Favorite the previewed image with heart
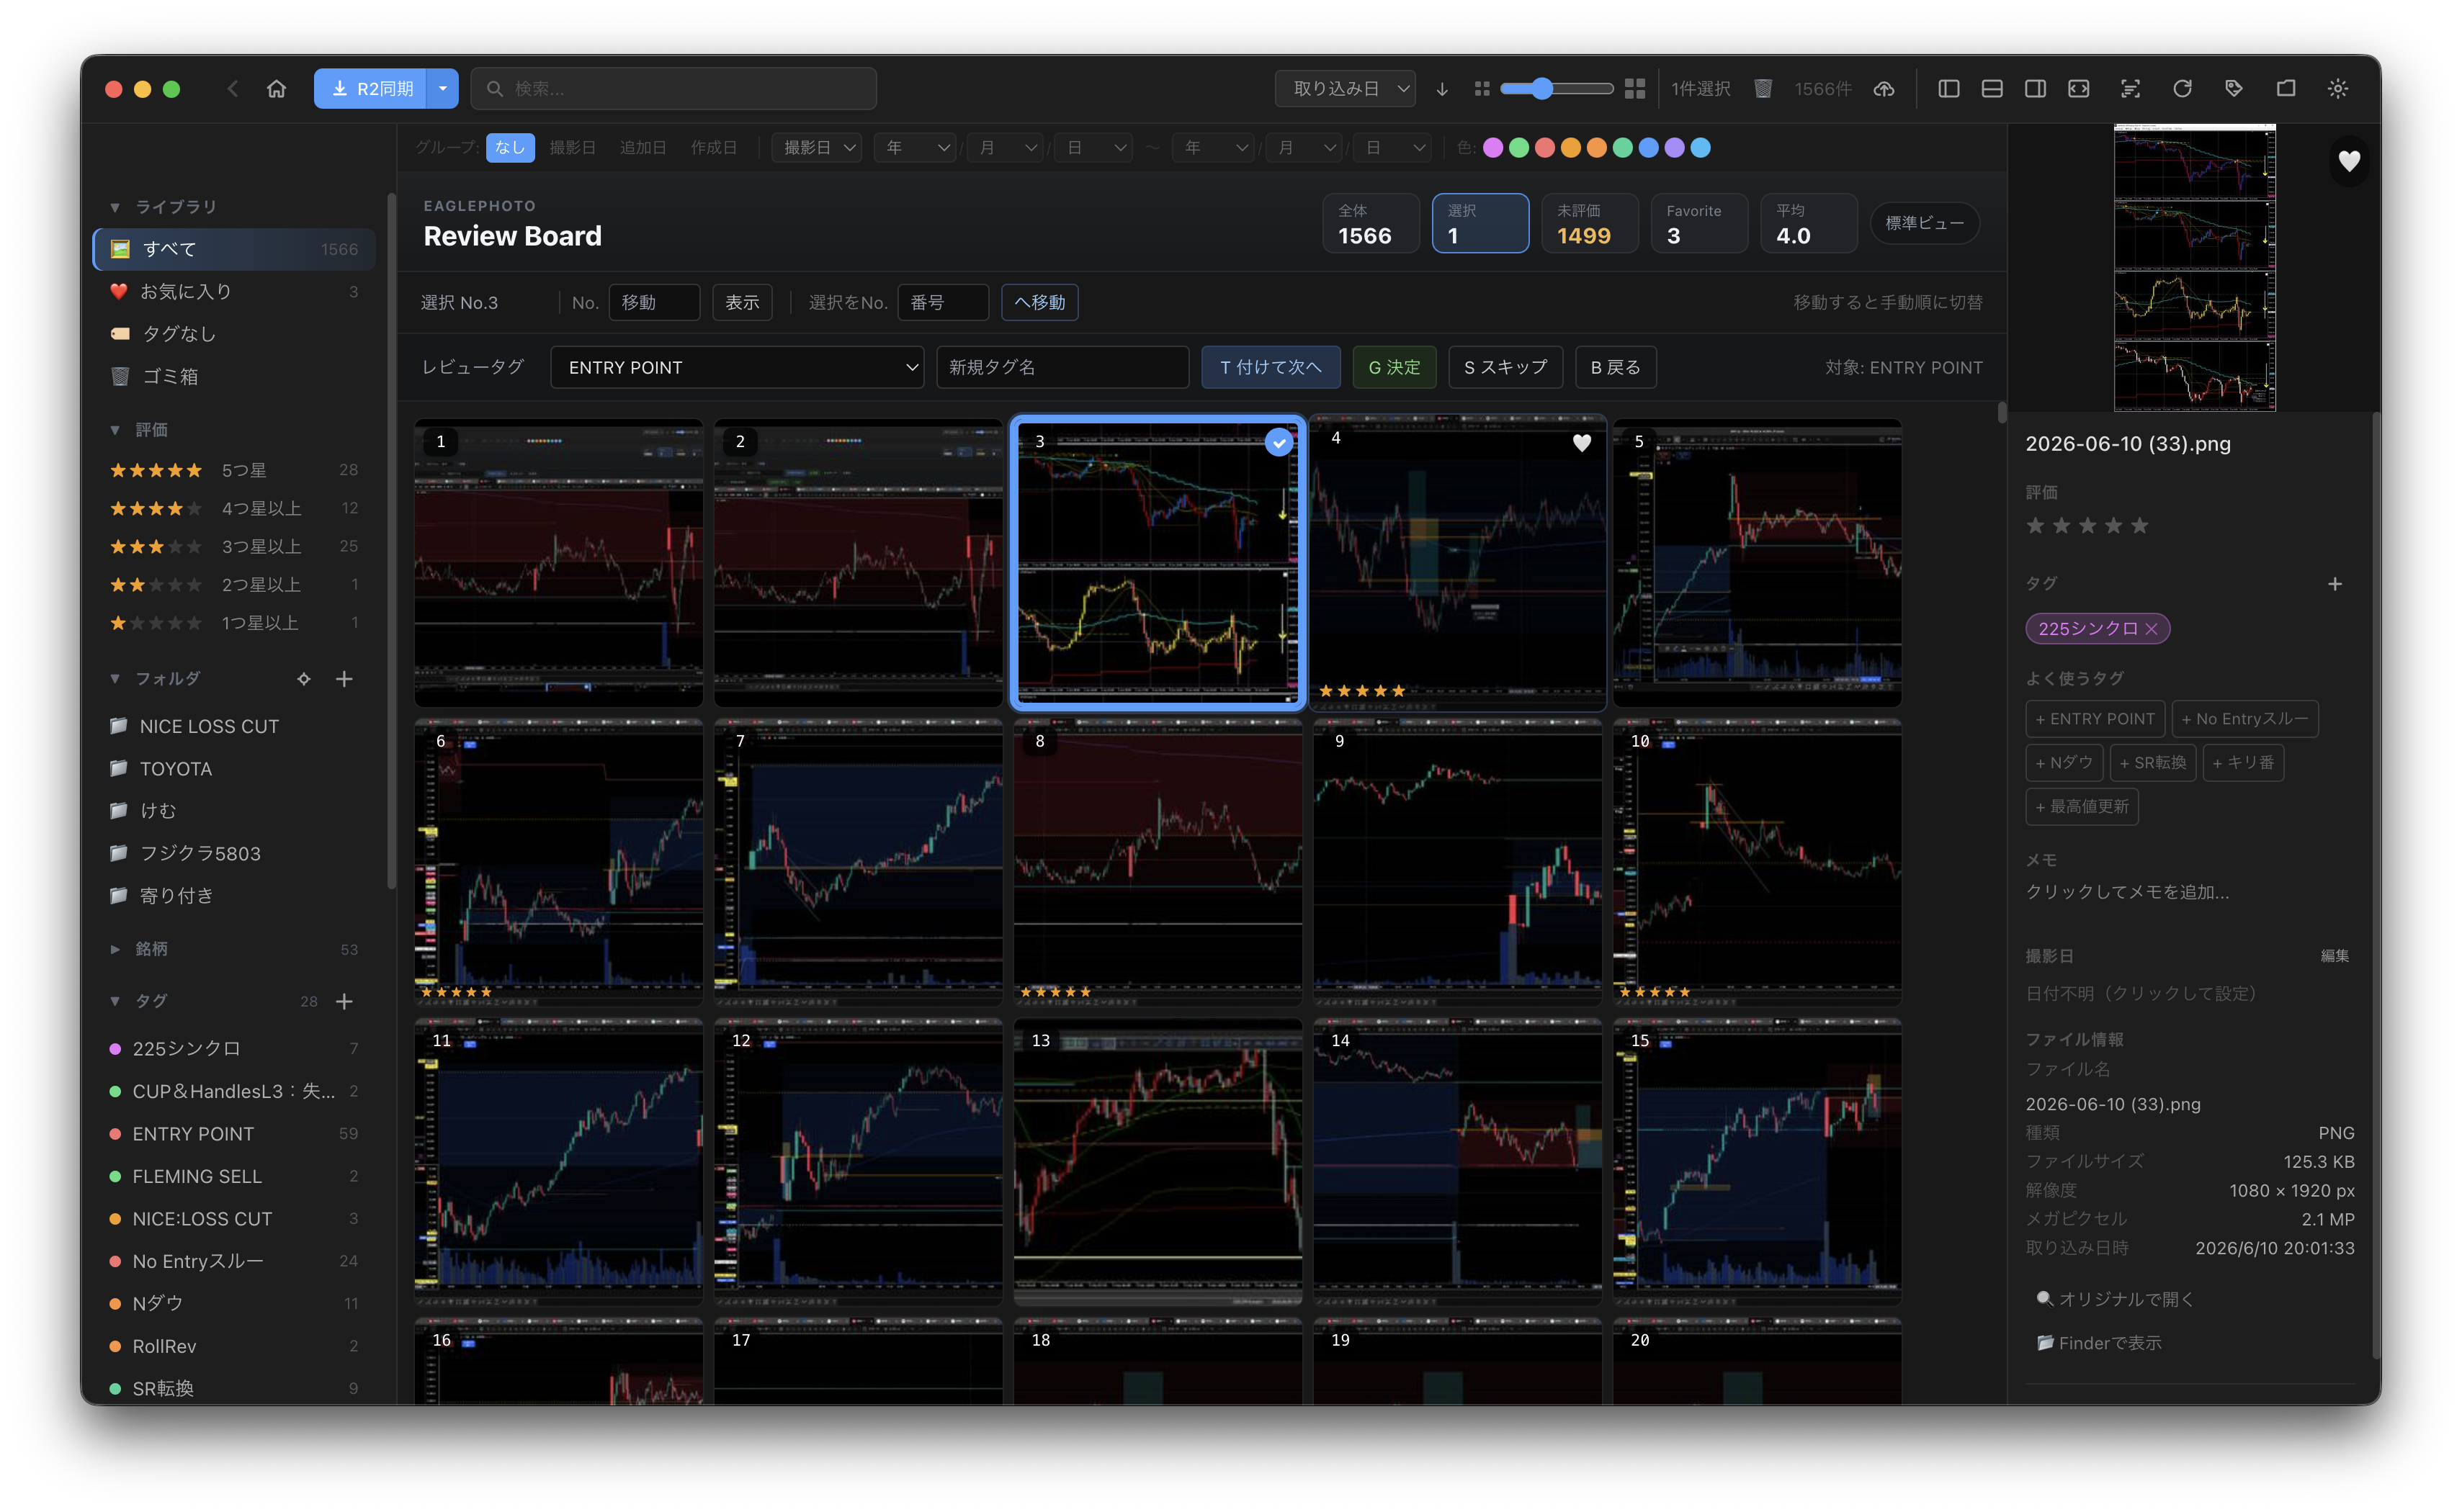Viewport: 2462px width, 1512px height. 2349,161
